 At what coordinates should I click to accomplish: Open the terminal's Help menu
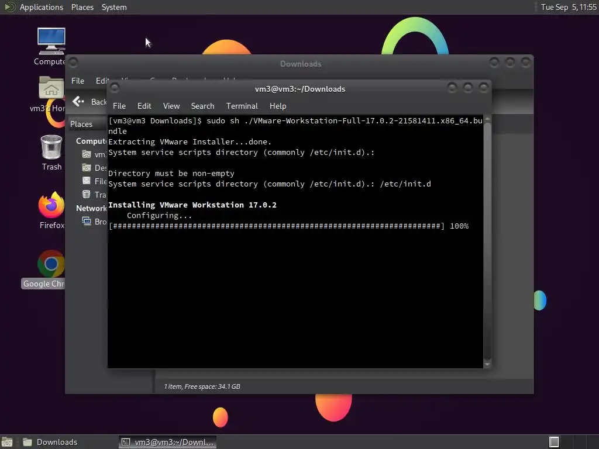(278, 106)
